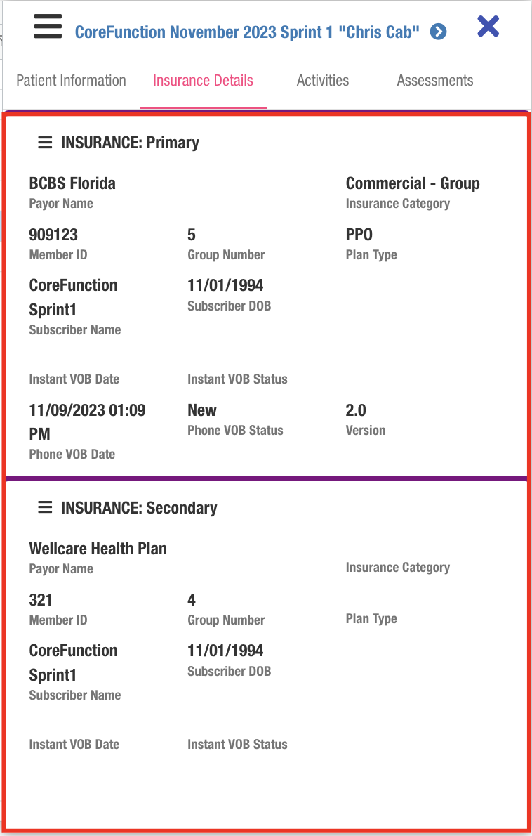Go to the Assessments tab
This screenshot has height=836, width=532.
pos(435,81)
